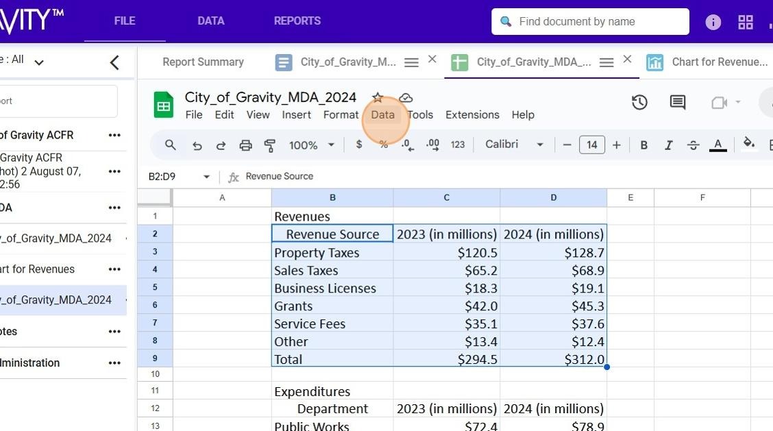Toggle bold formatting
773x431 pixels.
(643, 145)
